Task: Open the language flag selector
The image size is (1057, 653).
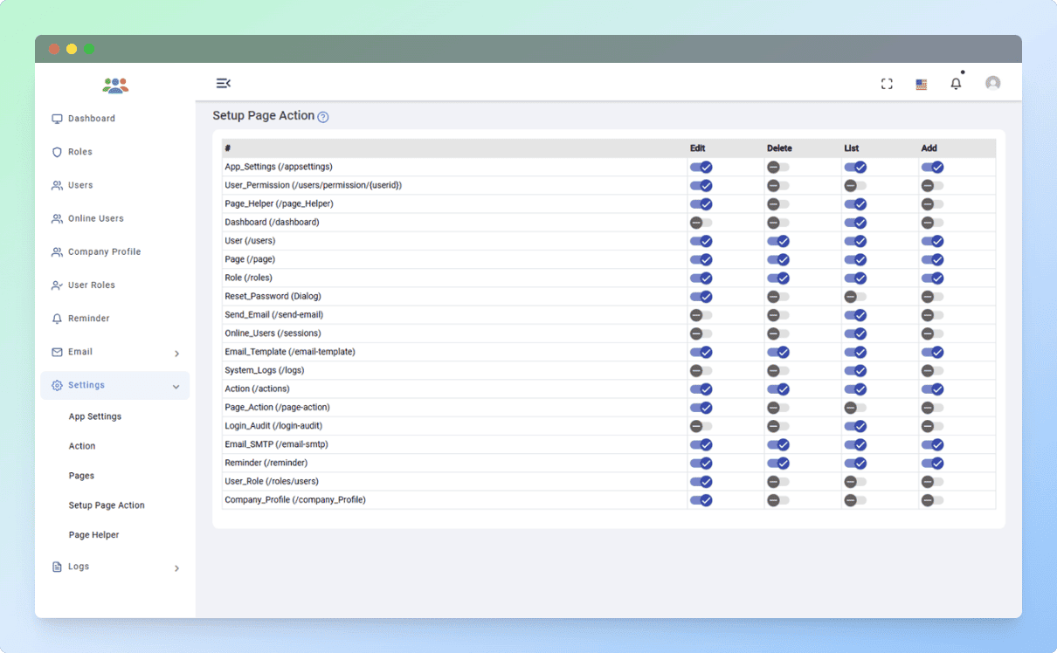Action: click(921, 85)
